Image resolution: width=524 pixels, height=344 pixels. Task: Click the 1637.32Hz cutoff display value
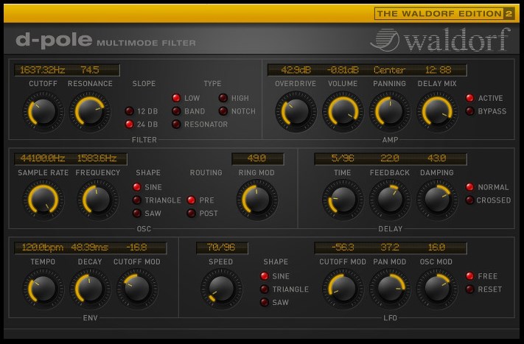[43, 70]
